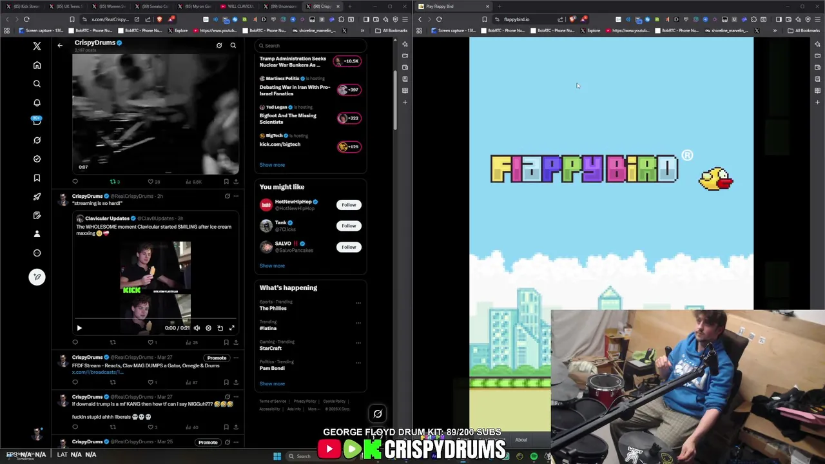Open settings gear on Clavicular video player

(208, 328)
